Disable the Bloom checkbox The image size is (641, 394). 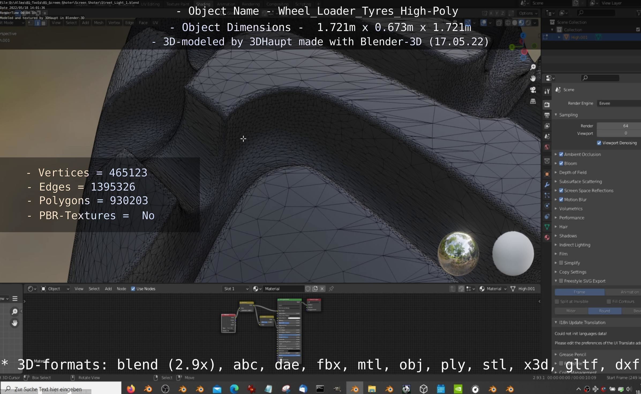coord(561,163)
